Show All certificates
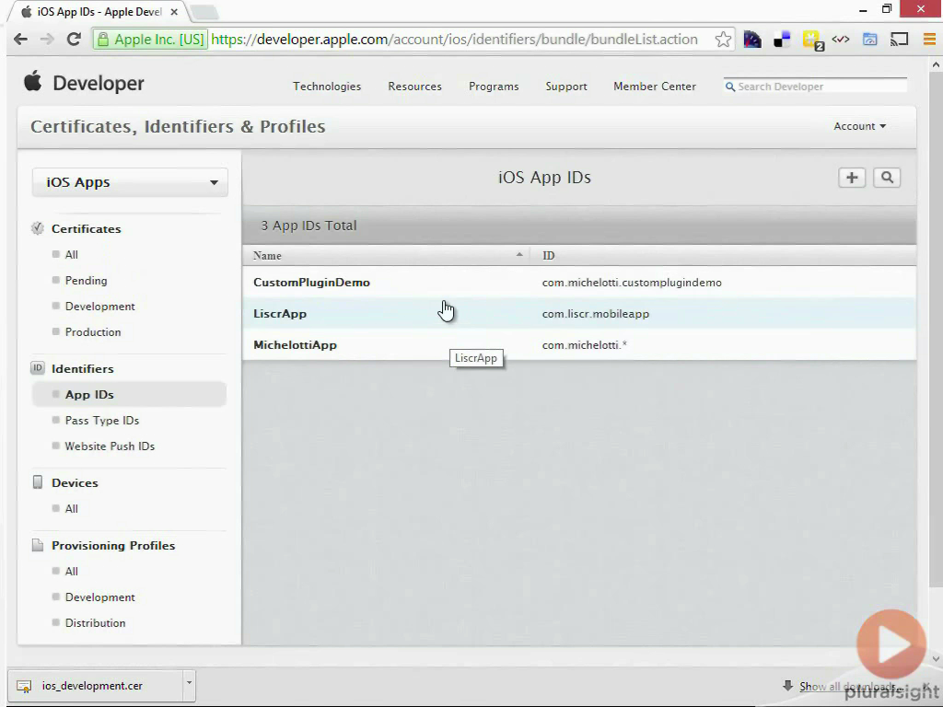The height and width of the screenshot is (707, 943). pyautogui.click(x=72, y=254)
